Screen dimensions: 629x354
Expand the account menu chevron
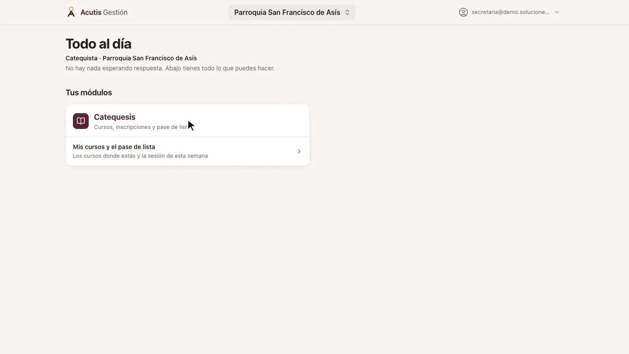point(557,12)
